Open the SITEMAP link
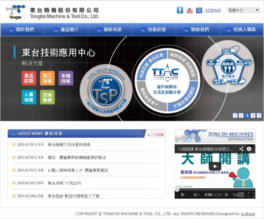This screenshot has width=264, height=219. [213, 11]
